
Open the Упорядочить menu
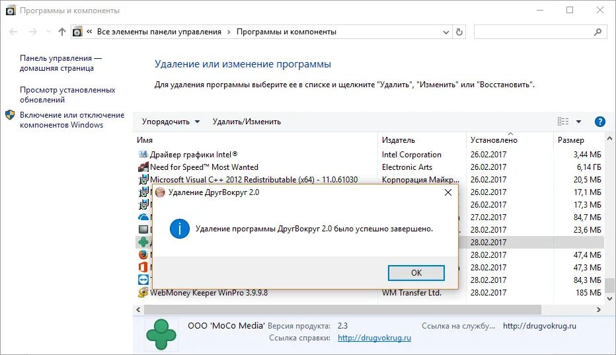pos(171,122)
